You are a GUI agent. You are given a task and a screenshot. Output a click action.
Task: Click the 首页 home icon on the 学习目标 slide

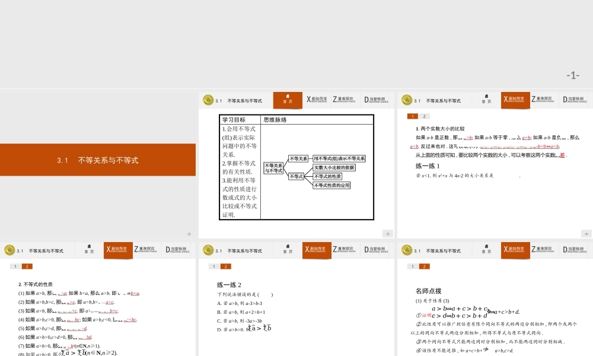click(x=287, y=99)
